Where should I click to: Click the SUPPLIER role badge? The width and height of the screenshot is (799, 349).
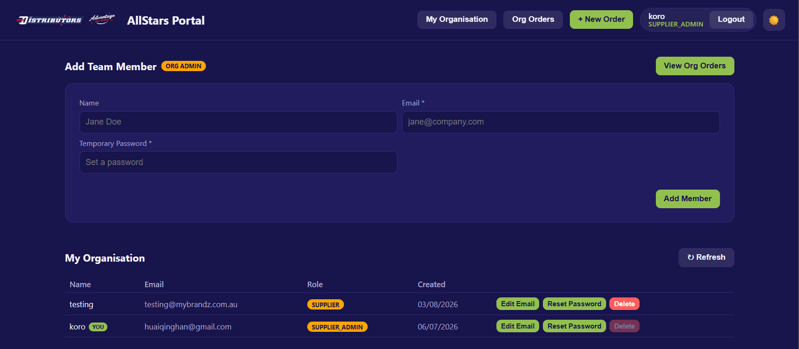(x=325, y=305)
